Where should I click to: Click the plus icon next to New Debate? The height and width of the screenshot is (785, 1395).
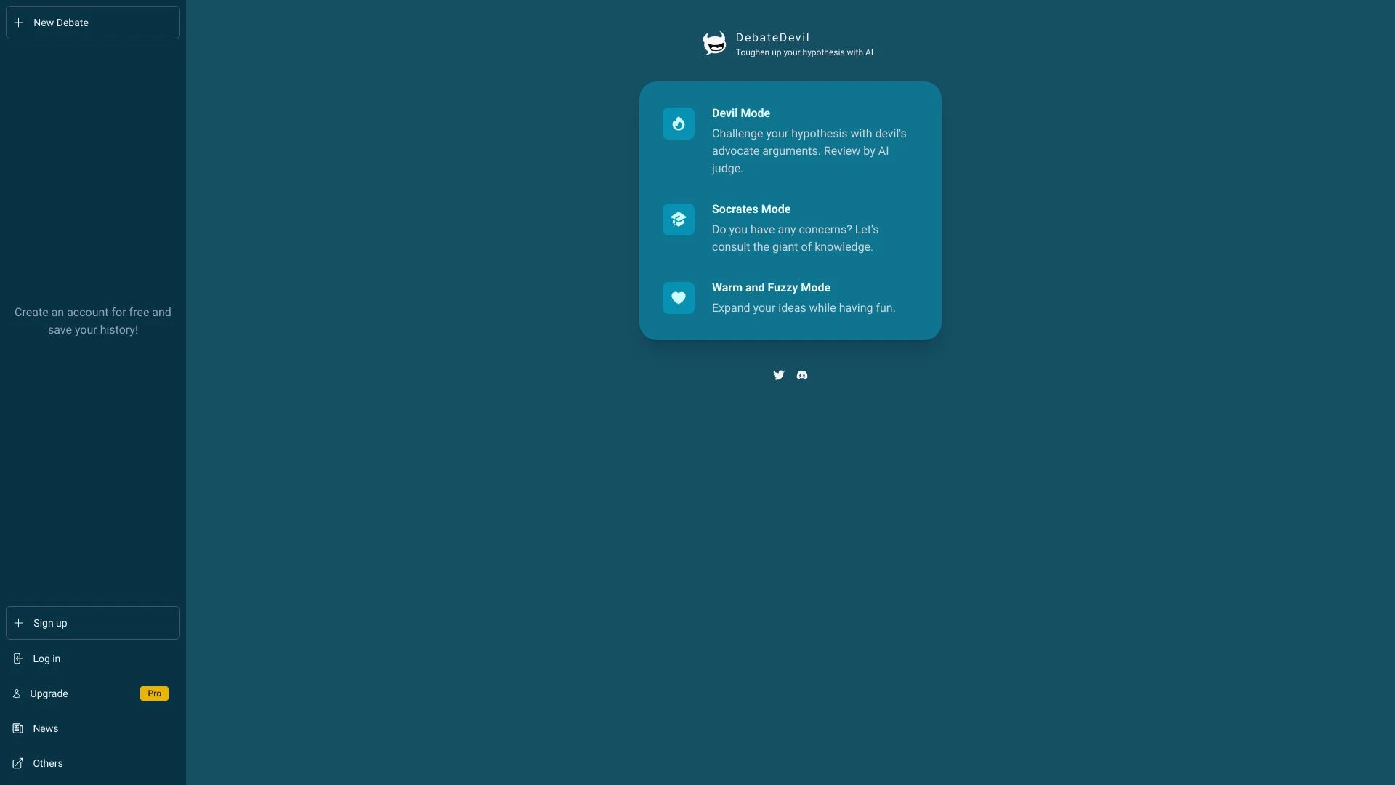coord(18,23)
